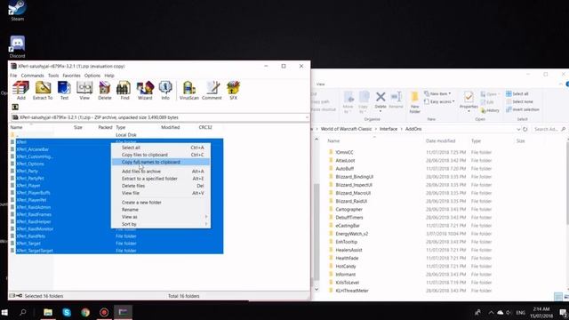Click the refresh icon beside Explorer address bar
Screen dimensions: 569x320
[x=525, y=129]
